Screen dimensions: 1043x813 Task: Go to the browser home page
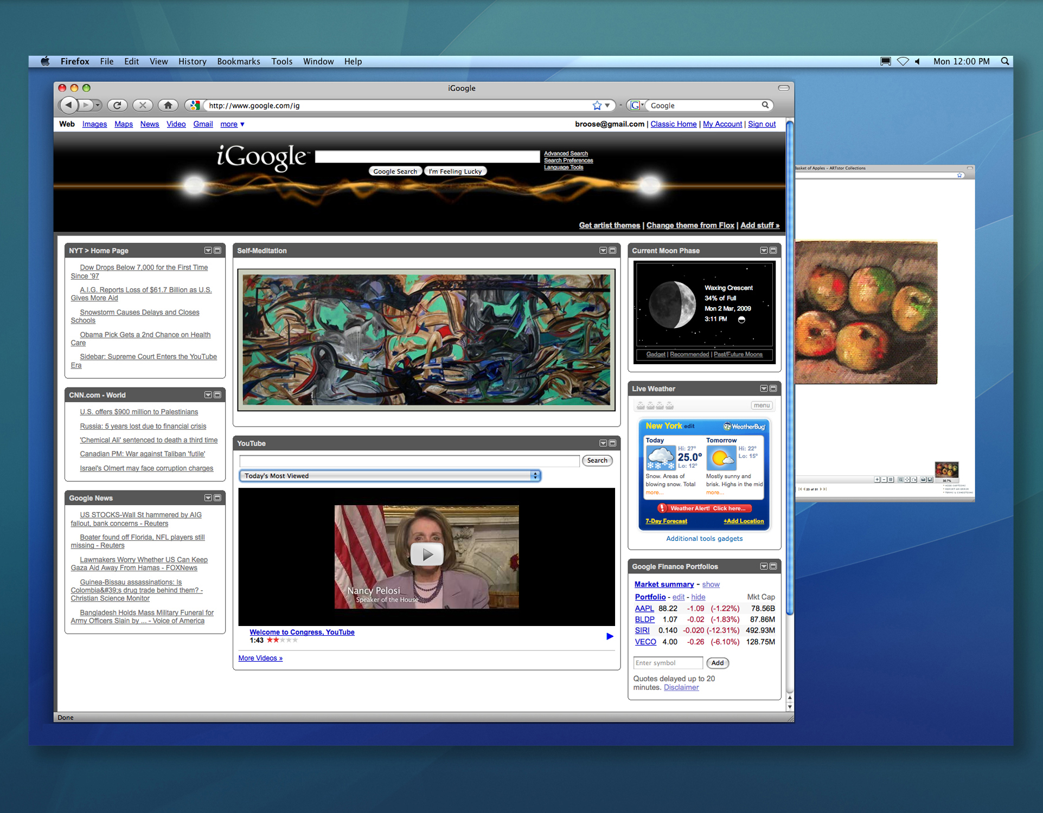point(168,105)
